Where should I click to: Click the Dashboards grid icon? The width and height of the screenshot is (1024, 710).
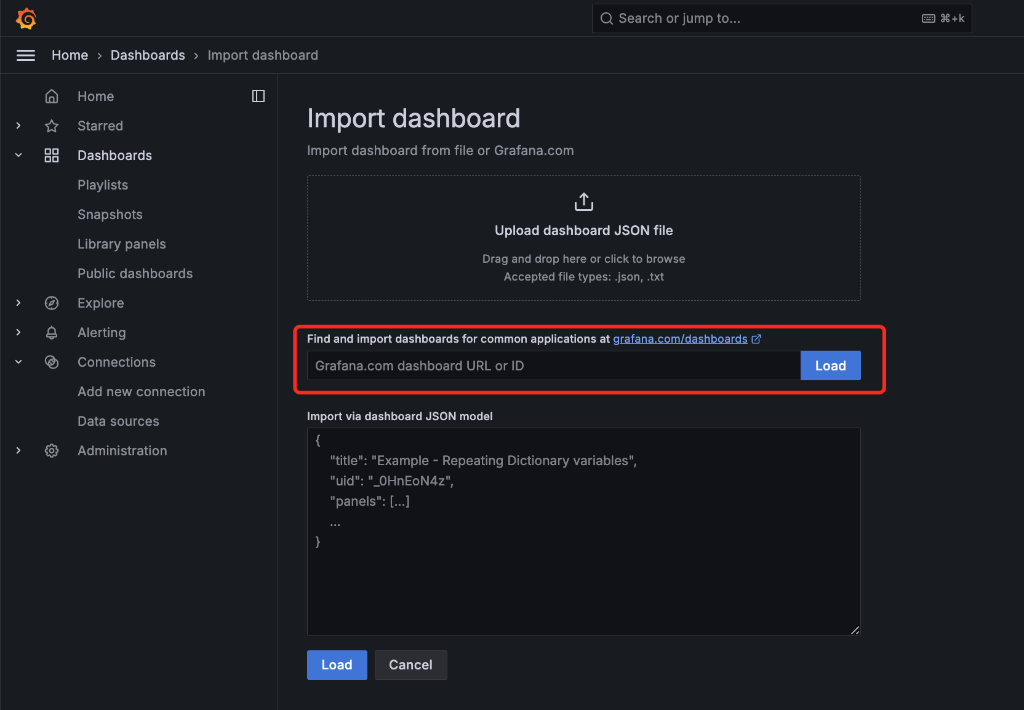point(52,156)
